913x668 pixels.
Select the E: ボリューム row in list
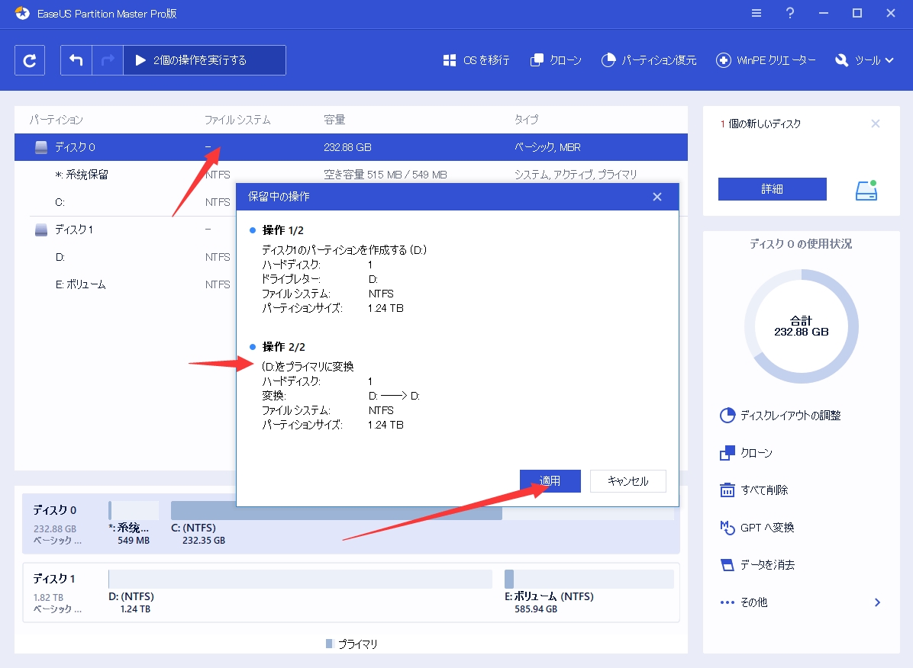(125, 284)
